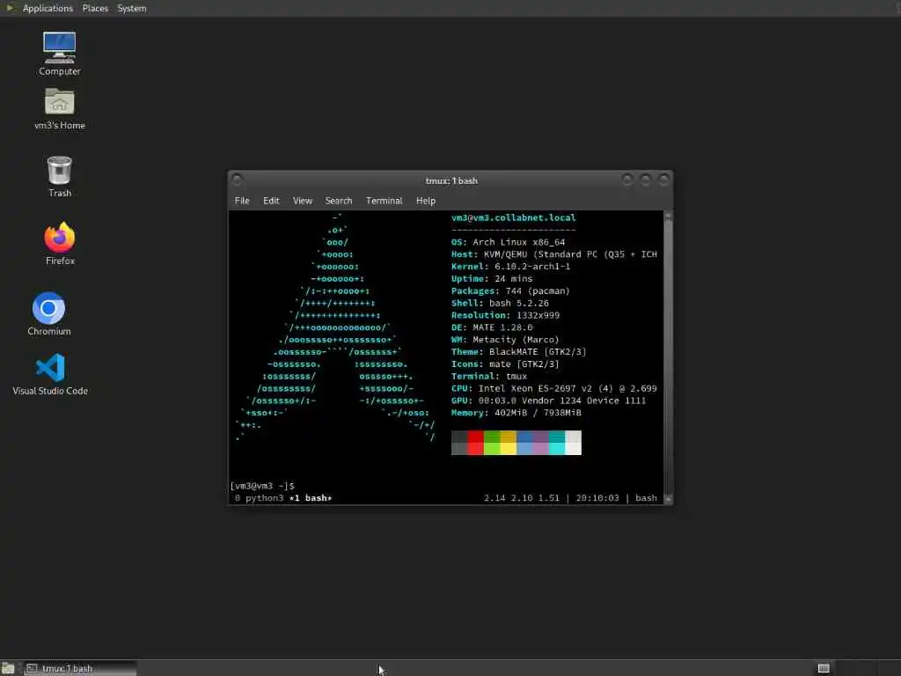Click the MATE logo icon beside Applications
This screenshot has height=676, width=901.
click(x=9, y=8)
